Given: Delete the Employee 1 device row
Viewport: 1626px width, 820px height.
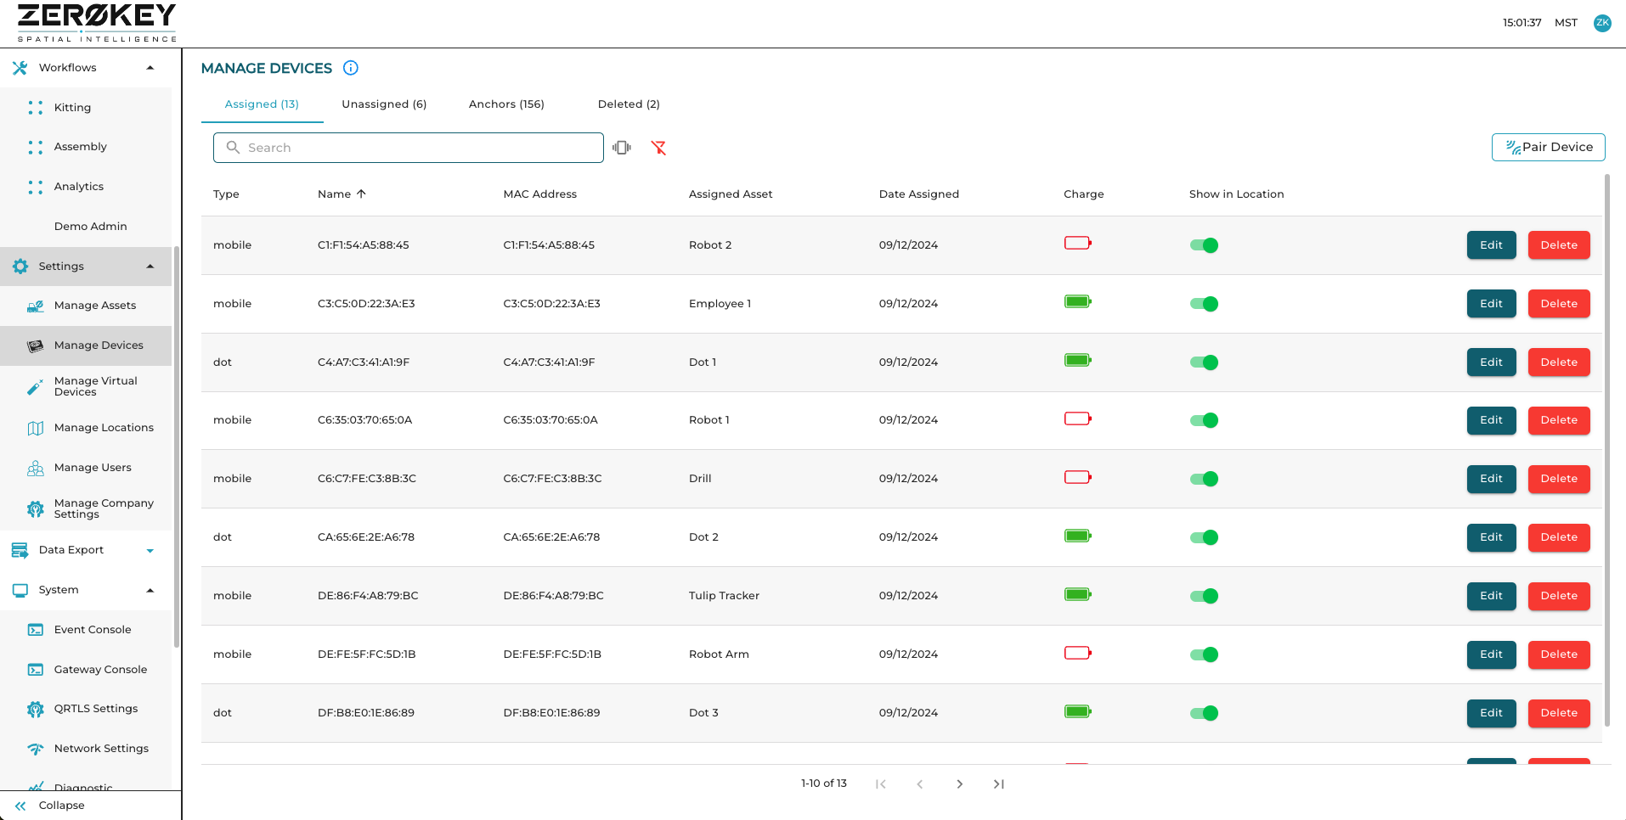Looking at the screenshot, I should (x=1558, y=304).
